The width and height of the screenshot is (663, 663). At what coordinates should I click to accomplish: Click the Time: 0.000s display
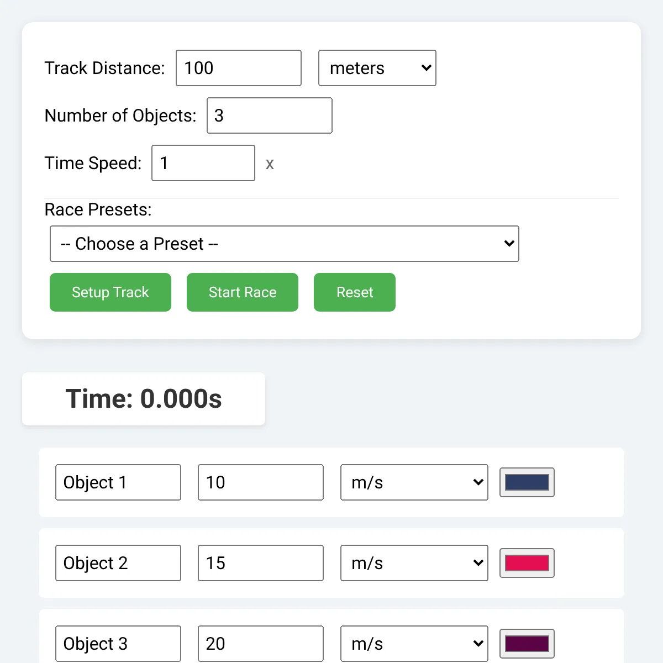[x=144, y=399]
